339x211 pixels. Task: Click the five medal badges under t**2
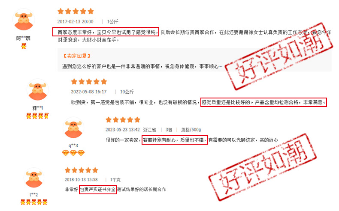click(34, 202)
